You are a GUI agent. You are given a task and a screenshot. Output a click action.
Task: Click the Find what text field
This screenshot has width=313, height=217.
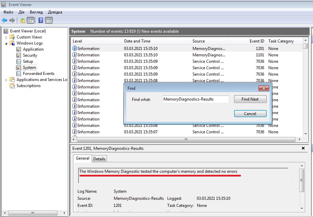tap(195, 99)
